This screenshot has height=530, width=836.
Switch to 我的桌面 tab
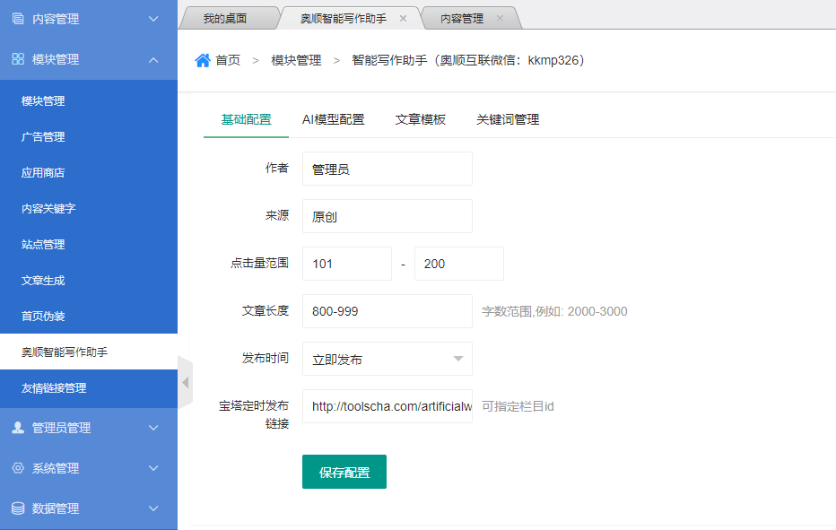(224, 19)
